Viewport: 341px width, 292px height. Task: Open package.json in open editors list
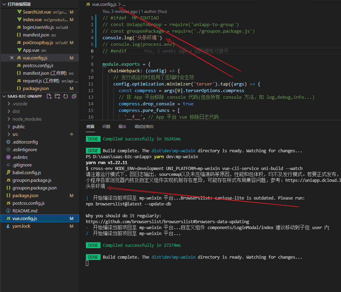pyautogui.click(x=40, y=89)
